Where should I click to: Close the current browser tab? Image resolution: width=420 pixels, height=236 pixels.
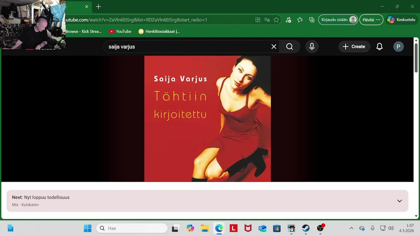(x=87, y=7)
